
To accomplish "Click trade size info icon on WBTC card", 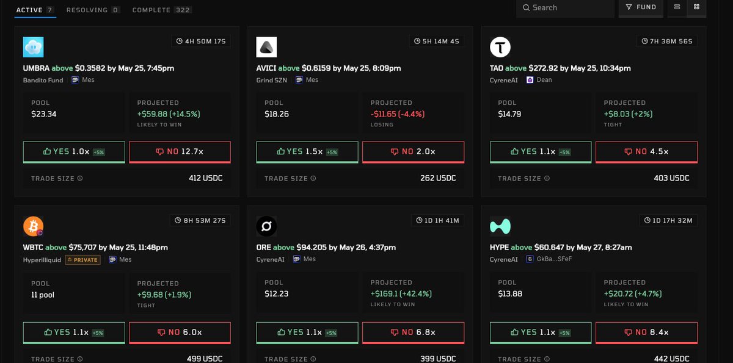I will pos(80,359).
